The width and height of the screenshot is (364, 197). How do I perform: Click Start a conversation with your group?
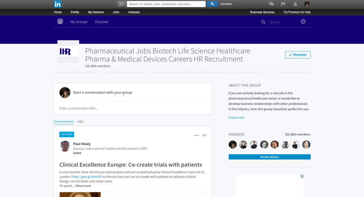102,92
